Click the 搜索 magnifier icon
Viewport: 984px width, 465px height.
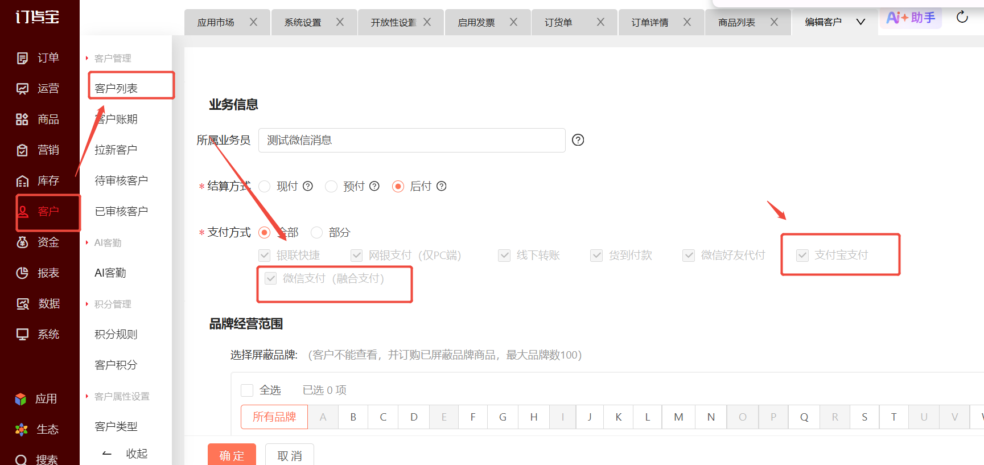coord(21,460)
